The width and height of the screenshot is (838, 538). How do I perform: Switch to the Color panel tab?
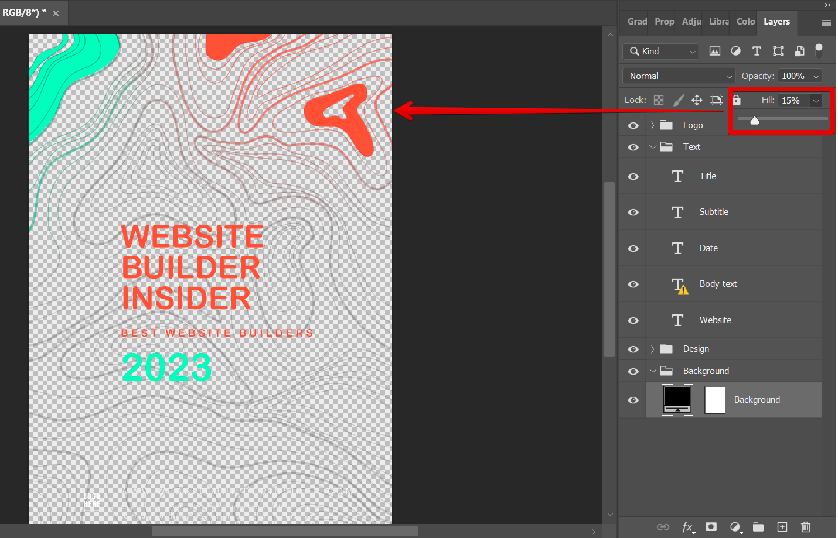coord(744,22)
